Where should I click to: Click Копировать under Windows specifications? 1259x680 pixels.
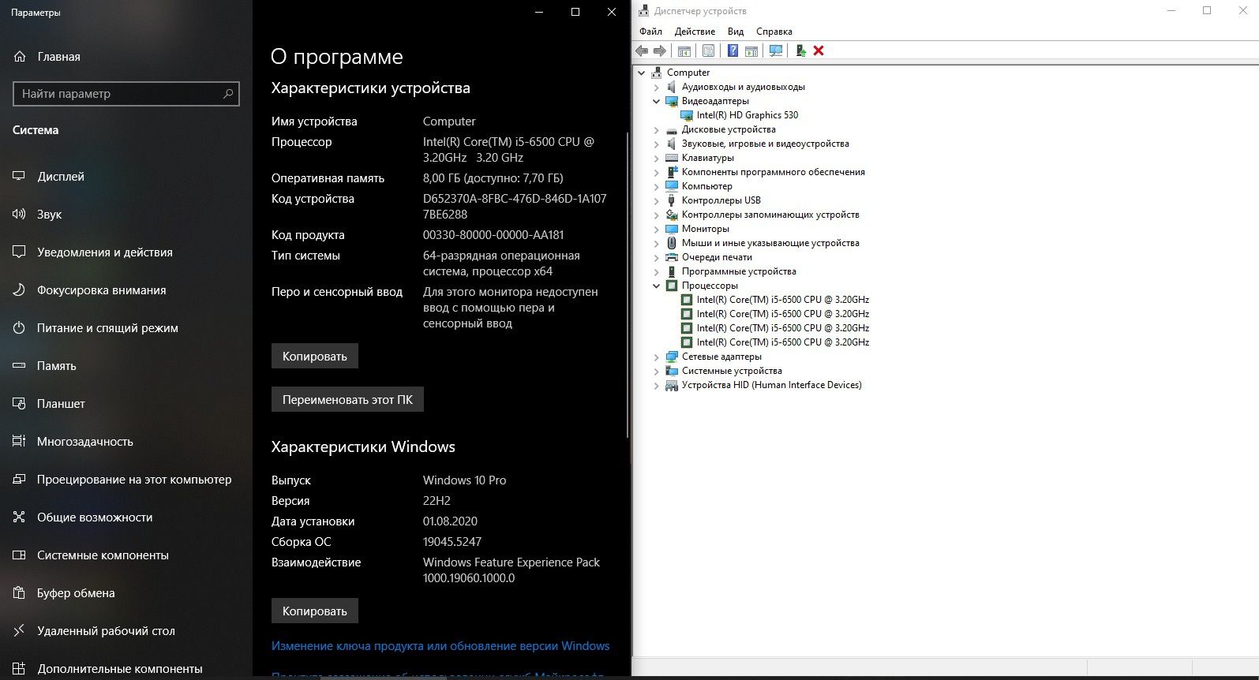[x=315, y=611]
